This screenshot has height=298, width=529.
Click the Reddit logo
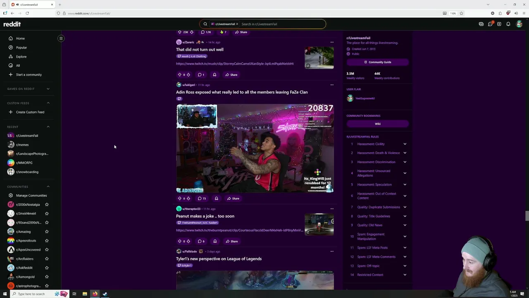coord(12,24)
